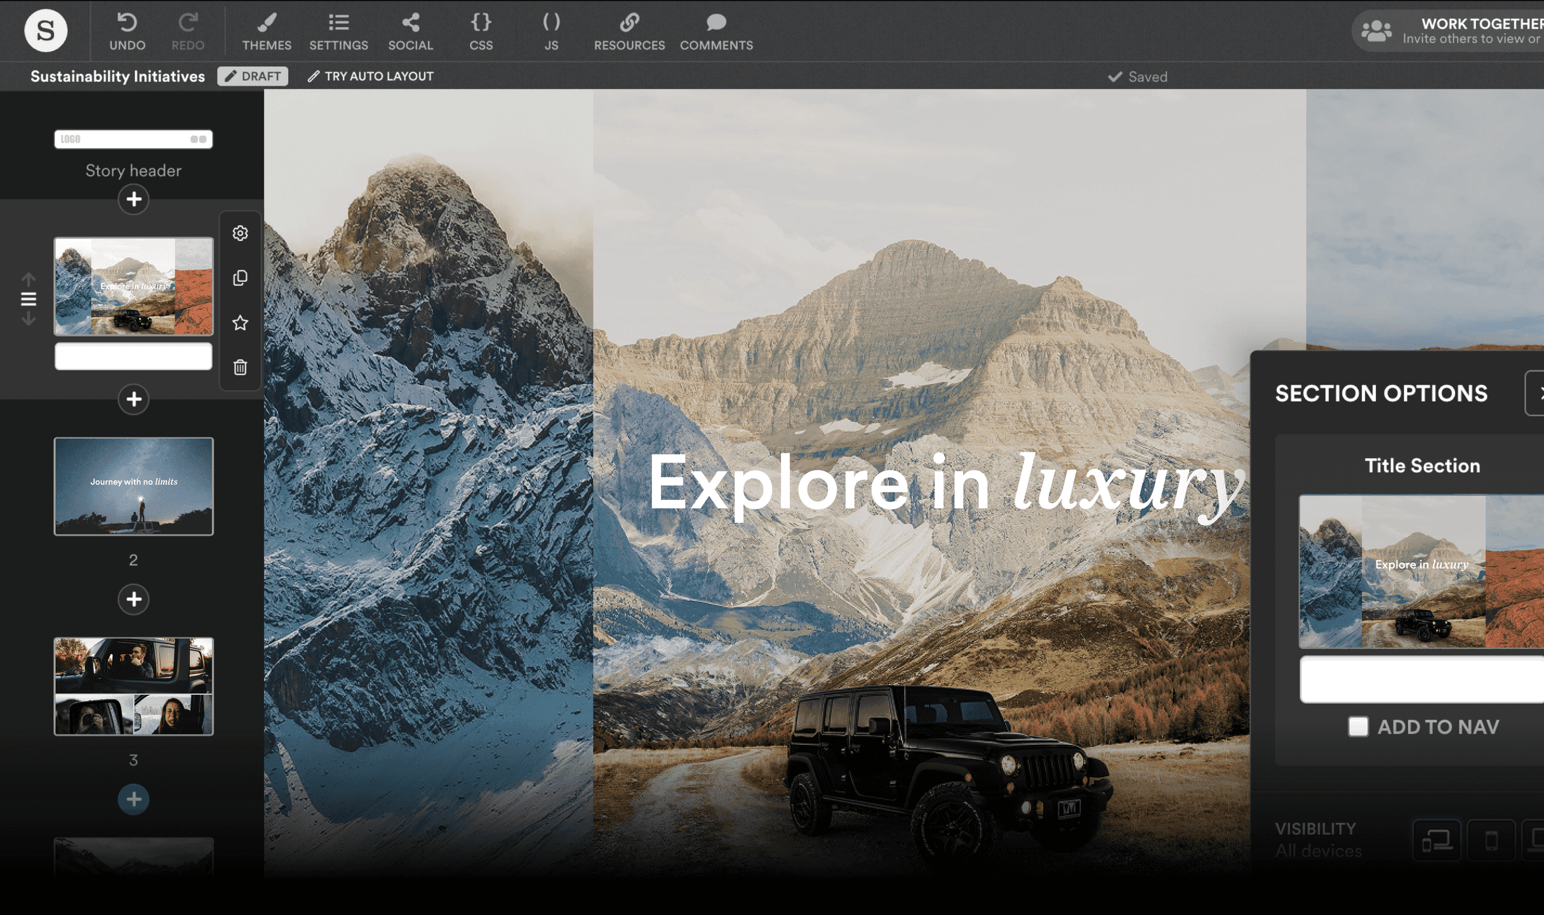
Task: Enable the ADD TO NAV checkbox
Action: (1359, 727)
